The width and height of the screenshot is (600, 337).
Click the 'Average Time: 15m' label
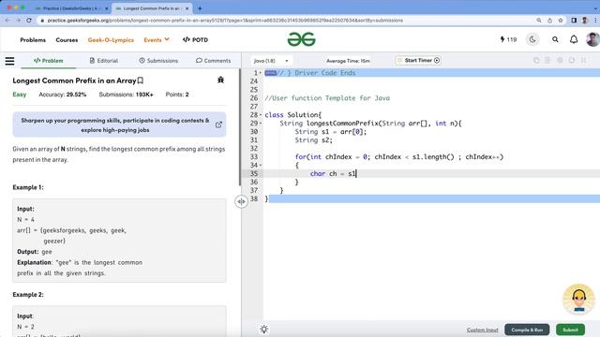(348, 61)
